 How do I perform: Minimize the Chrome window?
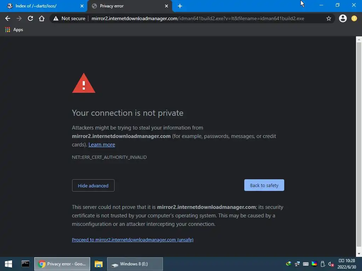(x=321, y=5)
